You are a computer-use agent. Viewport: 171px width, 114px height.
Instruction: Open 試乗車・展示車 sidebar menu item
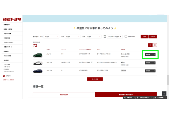tap(8, 29)
